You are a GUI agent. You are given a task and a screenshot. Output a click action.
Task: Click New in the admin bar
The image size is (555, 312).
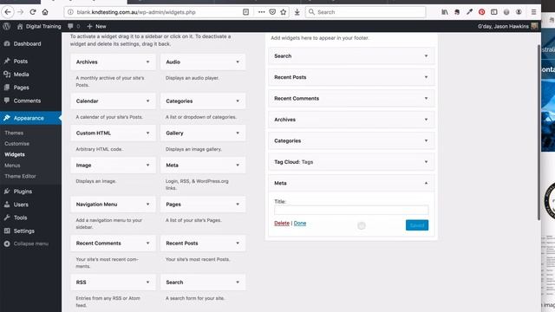(x=96, y=26)
